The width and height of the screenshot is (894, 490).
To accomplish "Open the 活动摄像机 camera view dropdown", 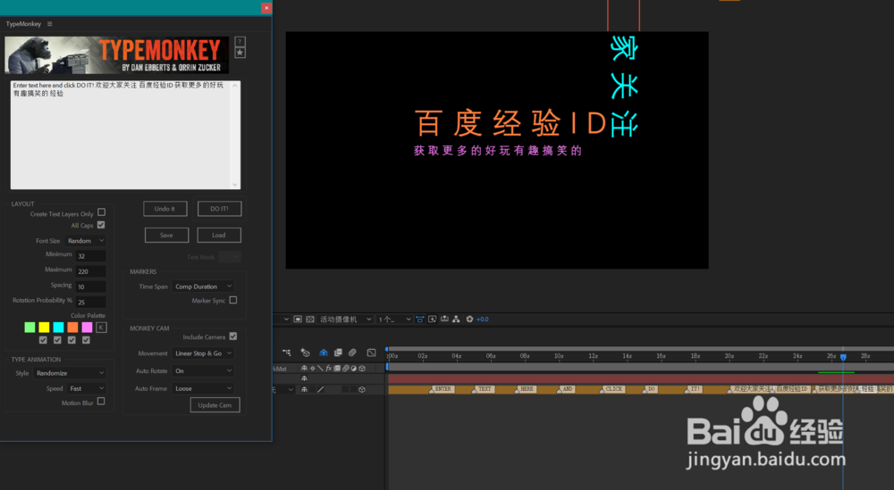I will 346,320.
